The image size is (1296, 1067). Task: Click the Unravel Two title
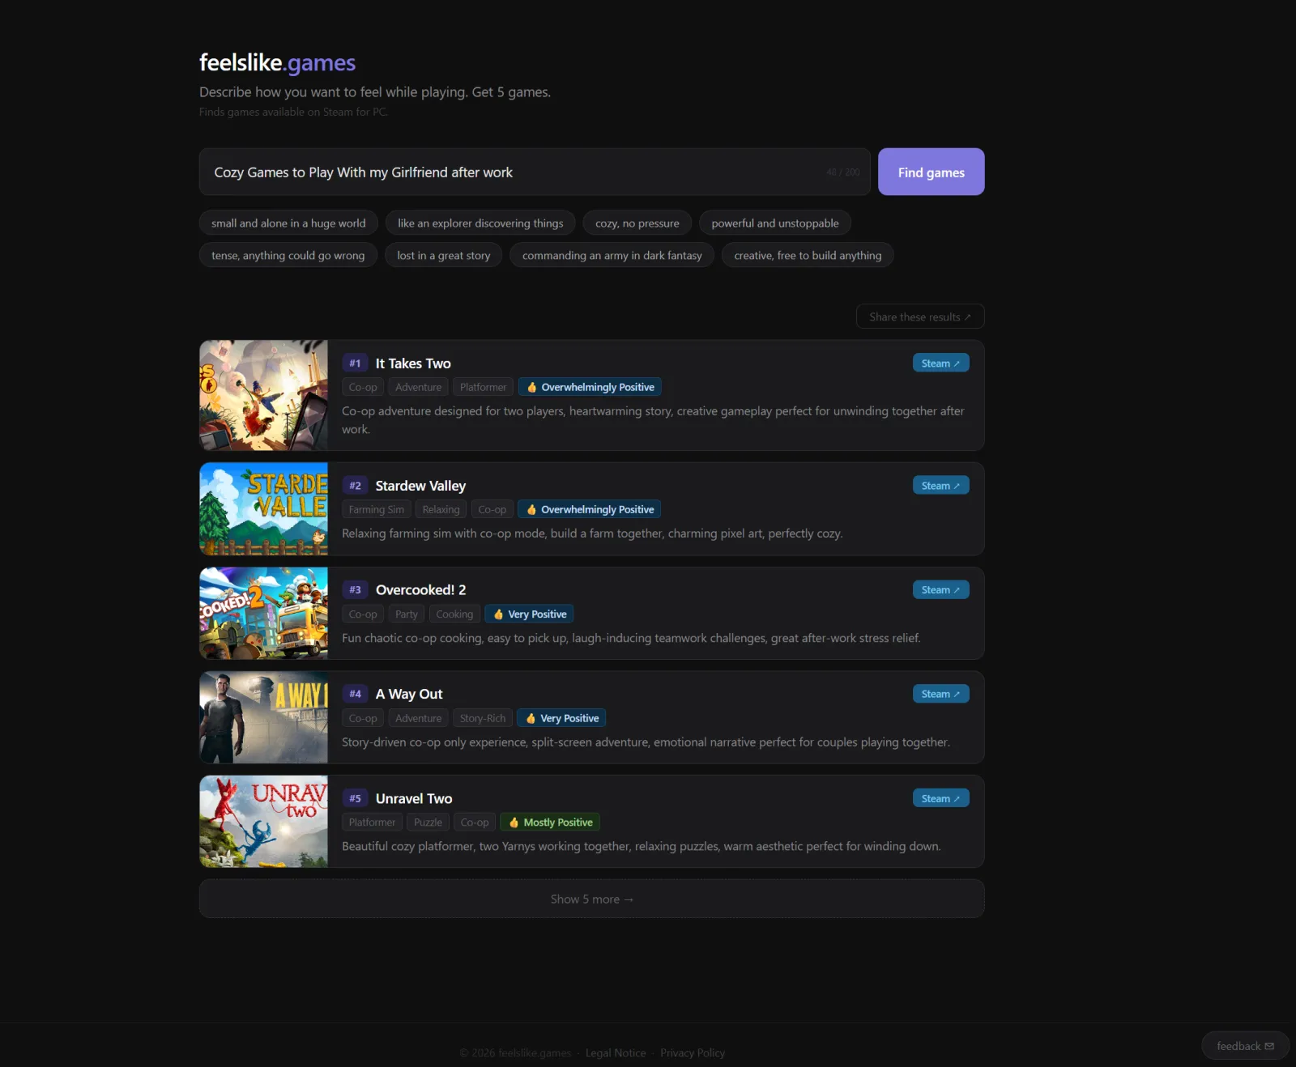pos(414,798)
